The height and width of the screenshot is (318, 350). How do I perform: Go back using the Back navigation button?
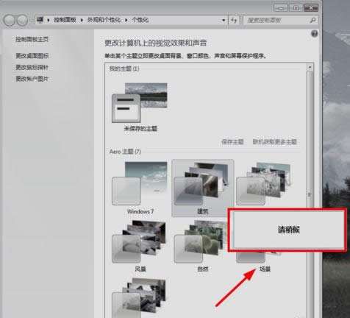(10, 21)
